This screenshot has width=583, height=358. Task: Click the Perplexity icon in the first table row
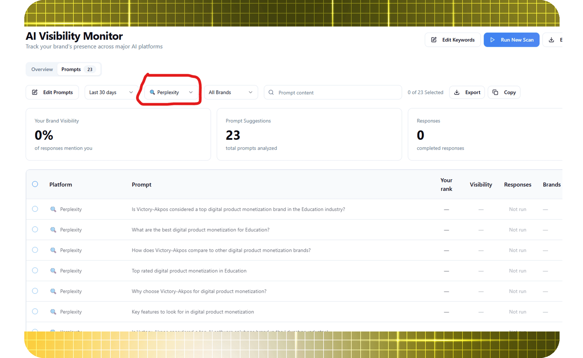(x=53, y=209)
